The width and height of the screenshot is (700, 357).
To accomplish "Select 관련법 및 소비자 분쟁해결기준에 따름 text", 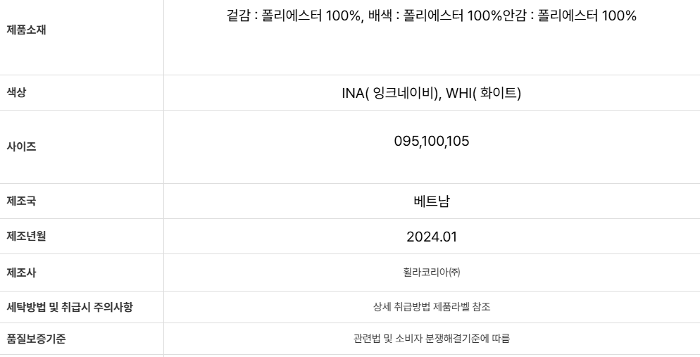I will pyautogui.click(x=432, y=339).
